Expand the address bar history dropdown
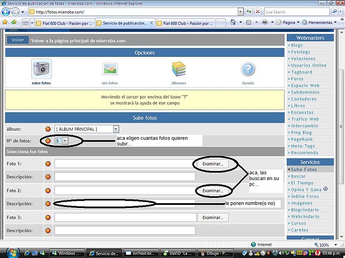This screenshot has height=258, width=345. click(240, 12)
